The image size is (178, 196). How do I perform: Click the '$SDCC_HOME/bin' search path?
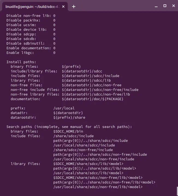[x=68, y=131]
